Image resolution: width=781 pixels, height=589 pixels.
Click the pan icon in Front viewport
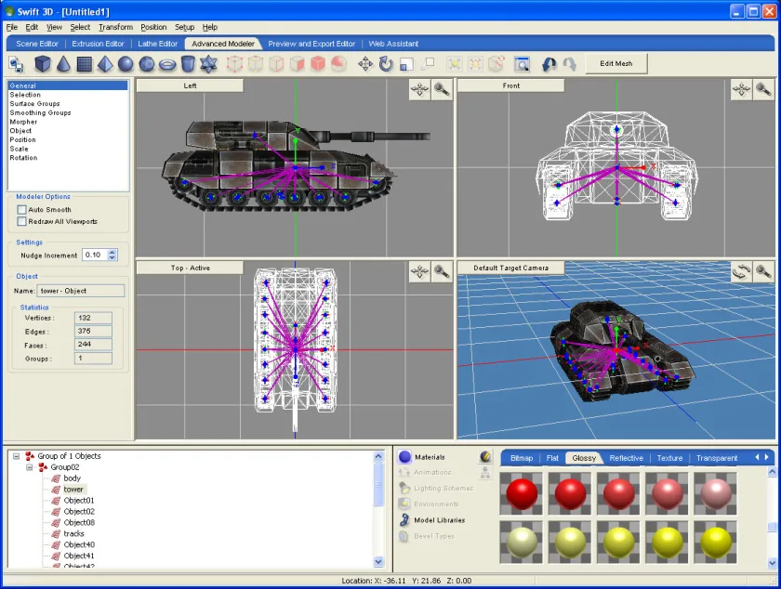741,89
